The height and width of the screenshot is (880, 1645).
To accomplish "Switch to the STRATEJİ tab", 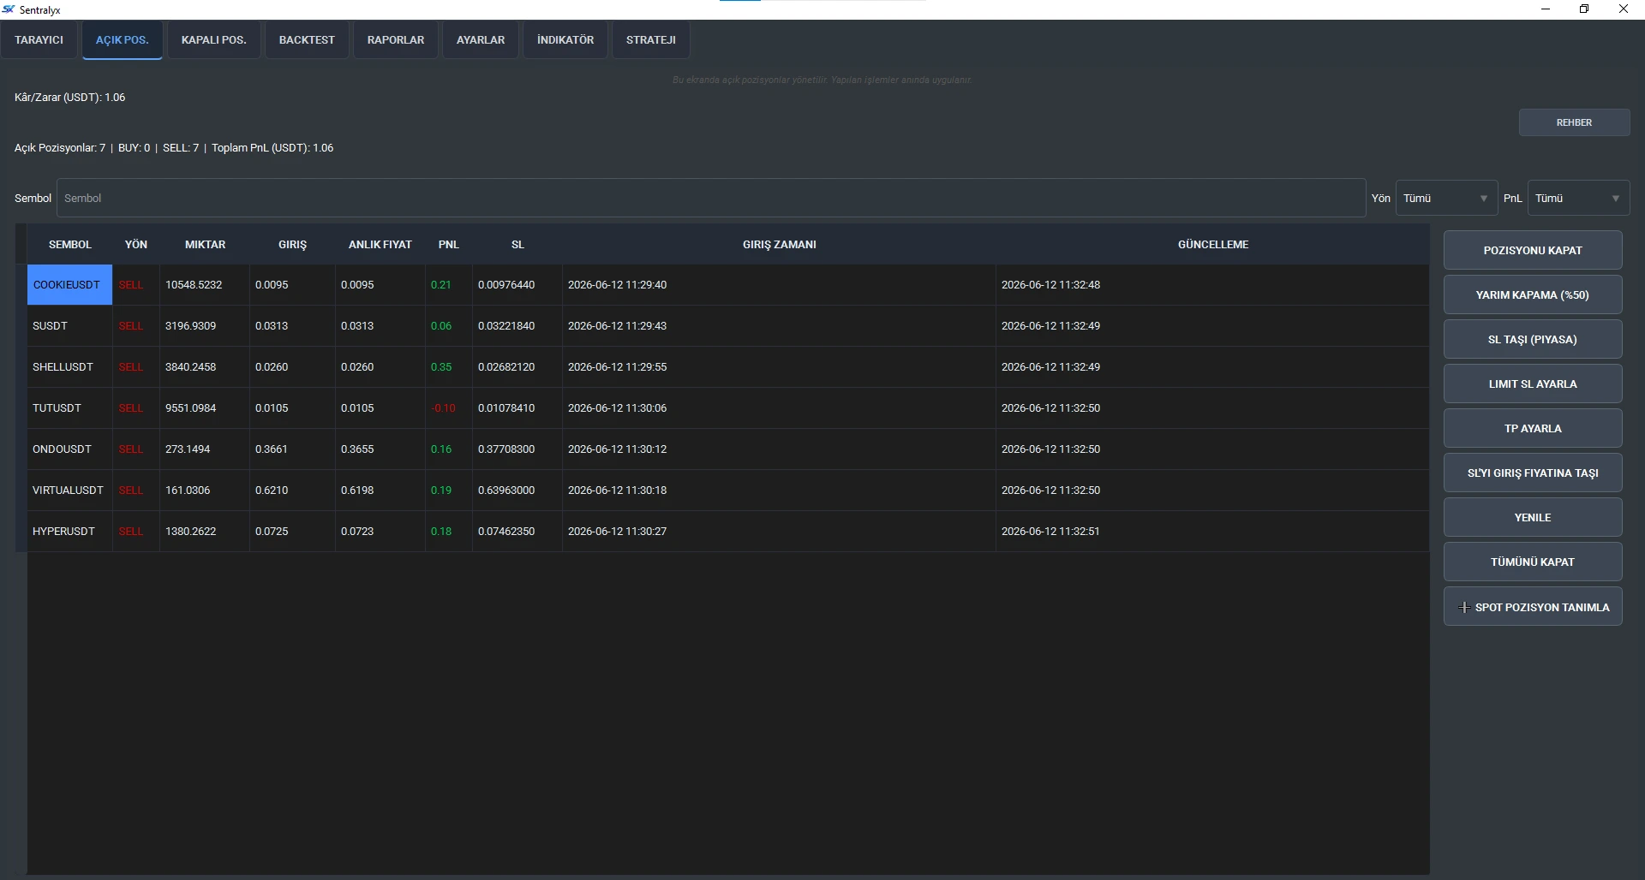I will point(651,40).
